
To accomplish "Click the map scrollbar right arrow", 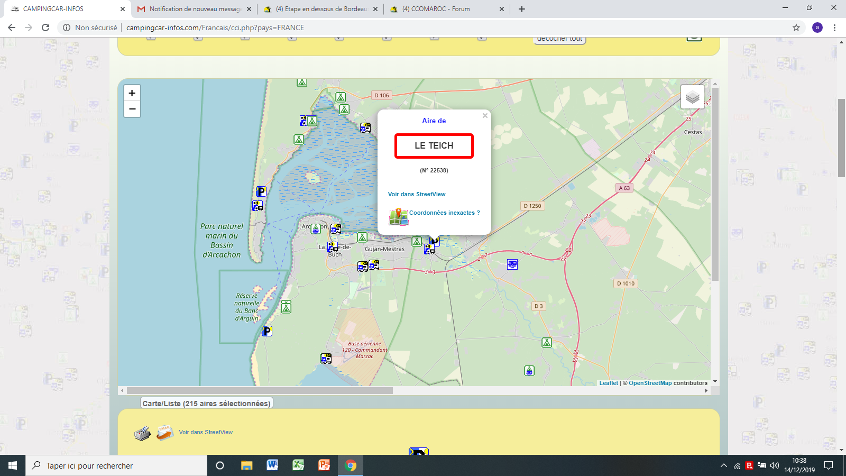I will pos(706,391).
